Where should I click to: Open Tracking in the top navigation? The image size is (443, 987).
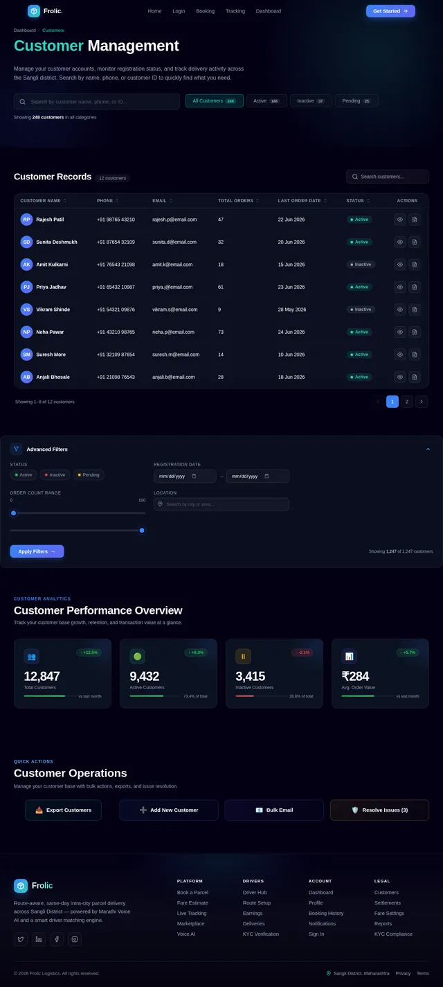click(235, 11)
